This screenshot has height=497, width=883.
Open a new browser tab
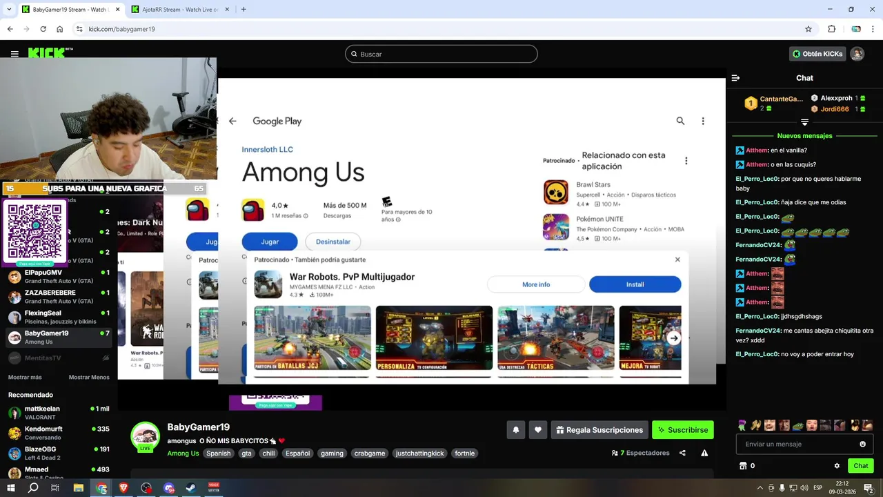coord(244,10)
